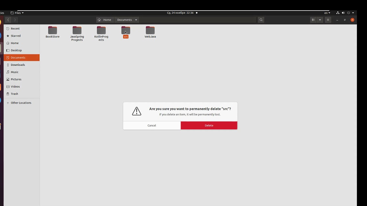Select the WebJava folder
This screenshot has height=206, width=367.
(150, 32)
